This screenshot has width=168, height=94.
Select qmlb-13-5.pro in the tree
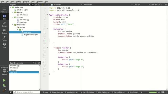click(22, 10)
